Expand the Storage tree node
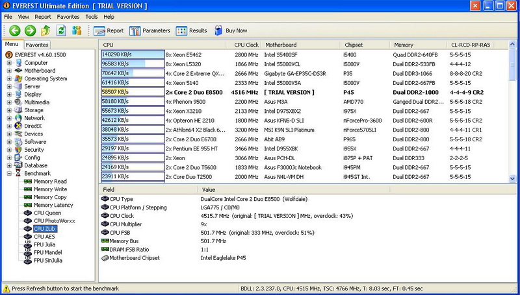The height and width of the screenshot is (295, 520). (x=9, y=110)
